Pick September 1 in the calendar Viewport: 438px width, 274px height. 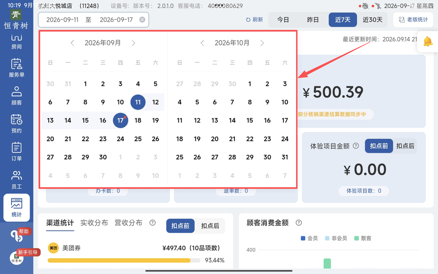(85, 83)
